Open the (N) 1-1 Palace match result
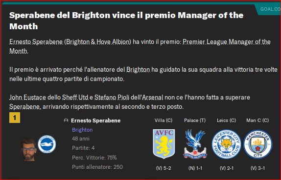Viewport: 281px width, 180px height. (195, 168)
